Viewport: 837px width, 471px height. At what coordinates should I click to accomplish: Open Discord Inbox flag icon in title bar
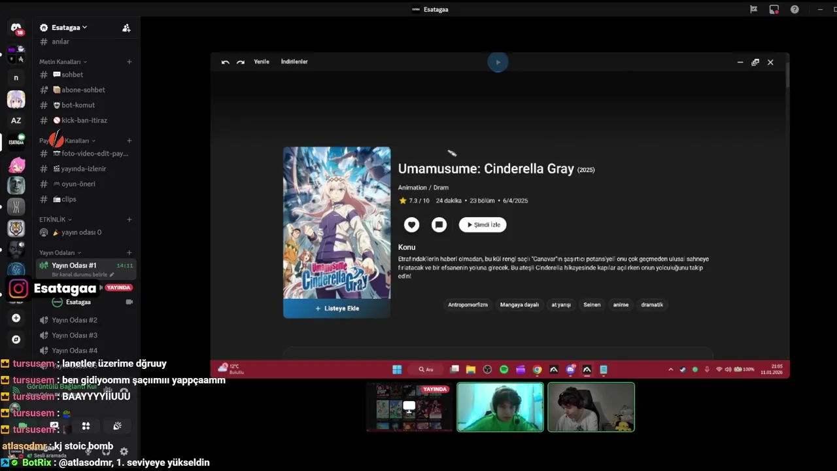753,9
